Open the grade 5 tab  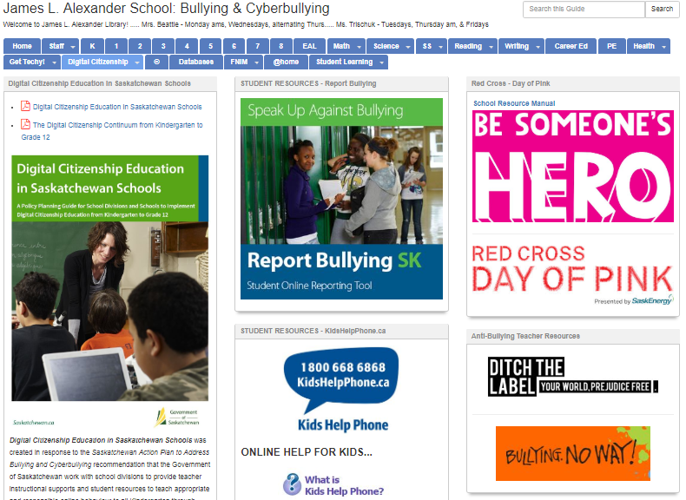[210, 46]
